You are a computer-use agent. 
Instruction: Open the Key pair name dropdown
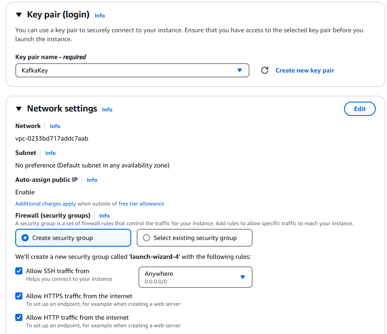(132, 70)
